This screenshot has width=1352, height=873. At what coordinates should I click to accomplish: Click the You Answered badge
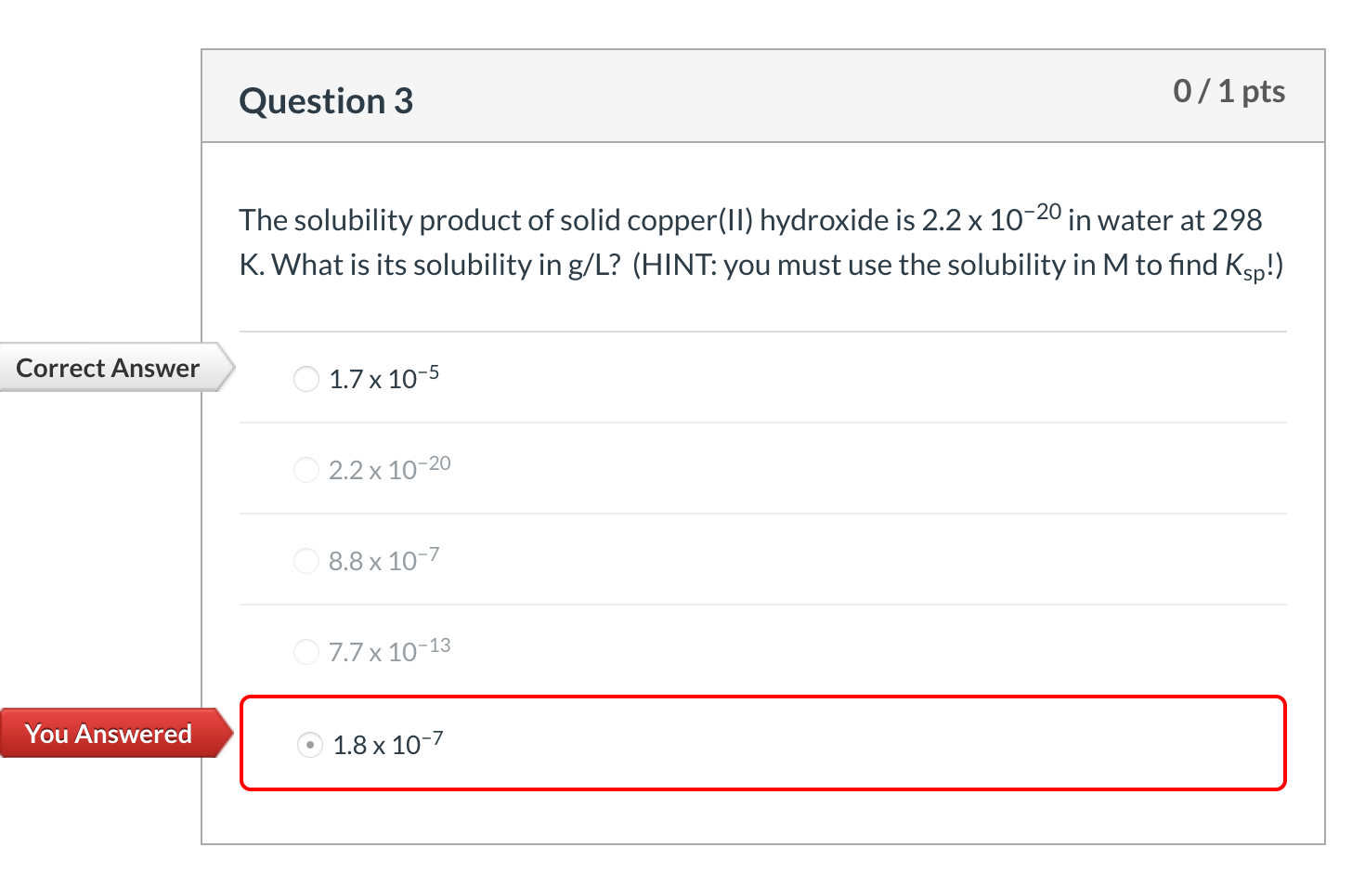click(108, 734)
